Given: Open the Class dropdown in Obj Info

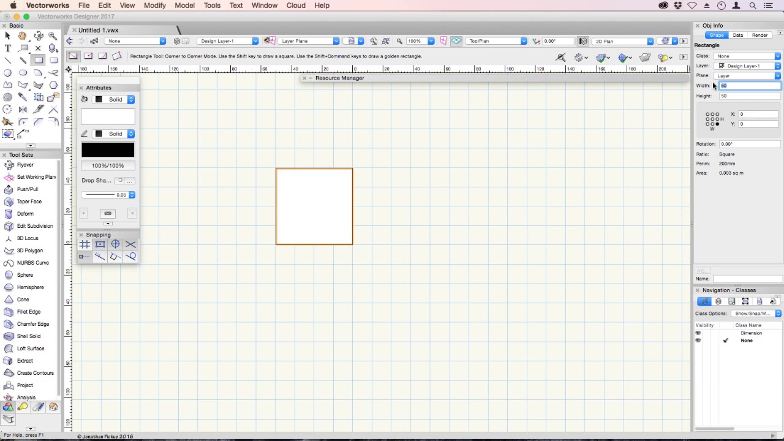Looking at the screenshot, I should coord(747,56).
